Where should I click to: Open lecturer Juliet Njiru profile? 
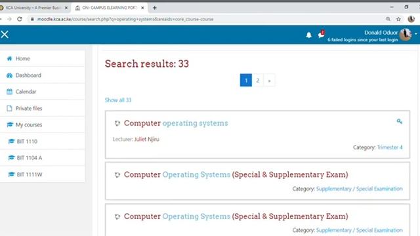[146, 139]
